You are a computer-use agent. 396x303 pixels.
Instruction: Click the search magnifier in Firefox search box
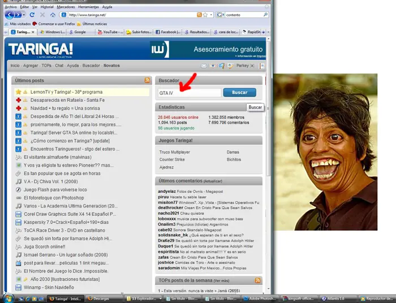[265, 15]
